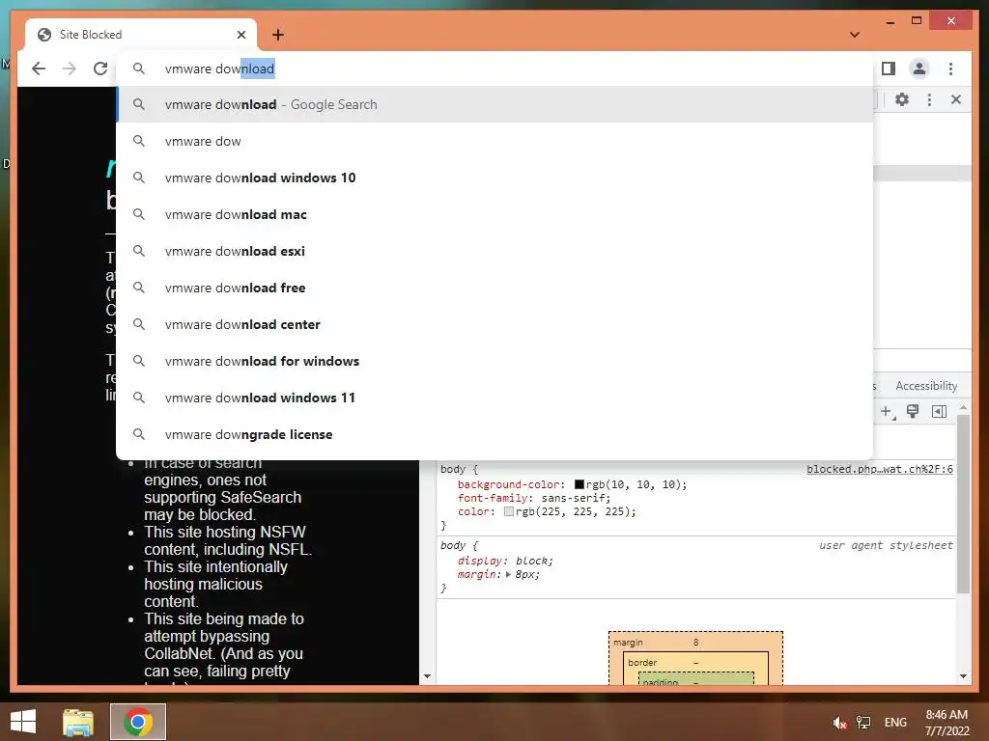Pick 'vmware downgrade license' suggestion

click(x=494, y=434)
